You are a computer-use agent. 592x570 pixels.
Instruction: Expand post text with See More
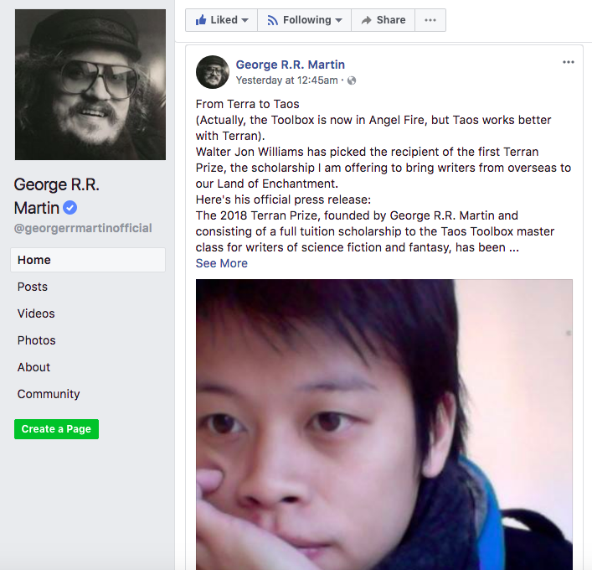pos(222,263)
